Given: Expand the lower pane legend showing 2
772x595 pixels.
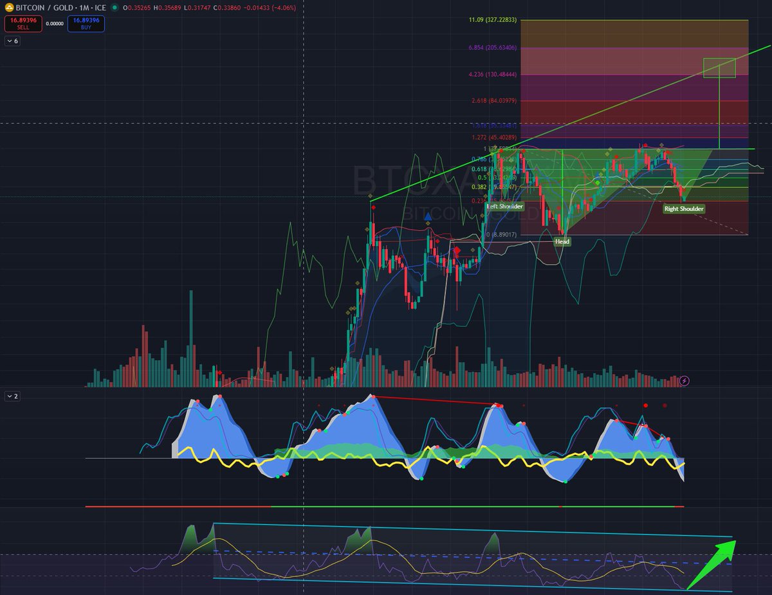Looking at the screenshot, I should pos(13,396).
